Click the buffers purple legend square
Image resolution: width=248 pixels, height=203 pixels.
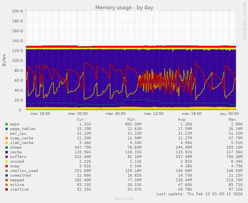pyautogui.click(x=7, y=157)
